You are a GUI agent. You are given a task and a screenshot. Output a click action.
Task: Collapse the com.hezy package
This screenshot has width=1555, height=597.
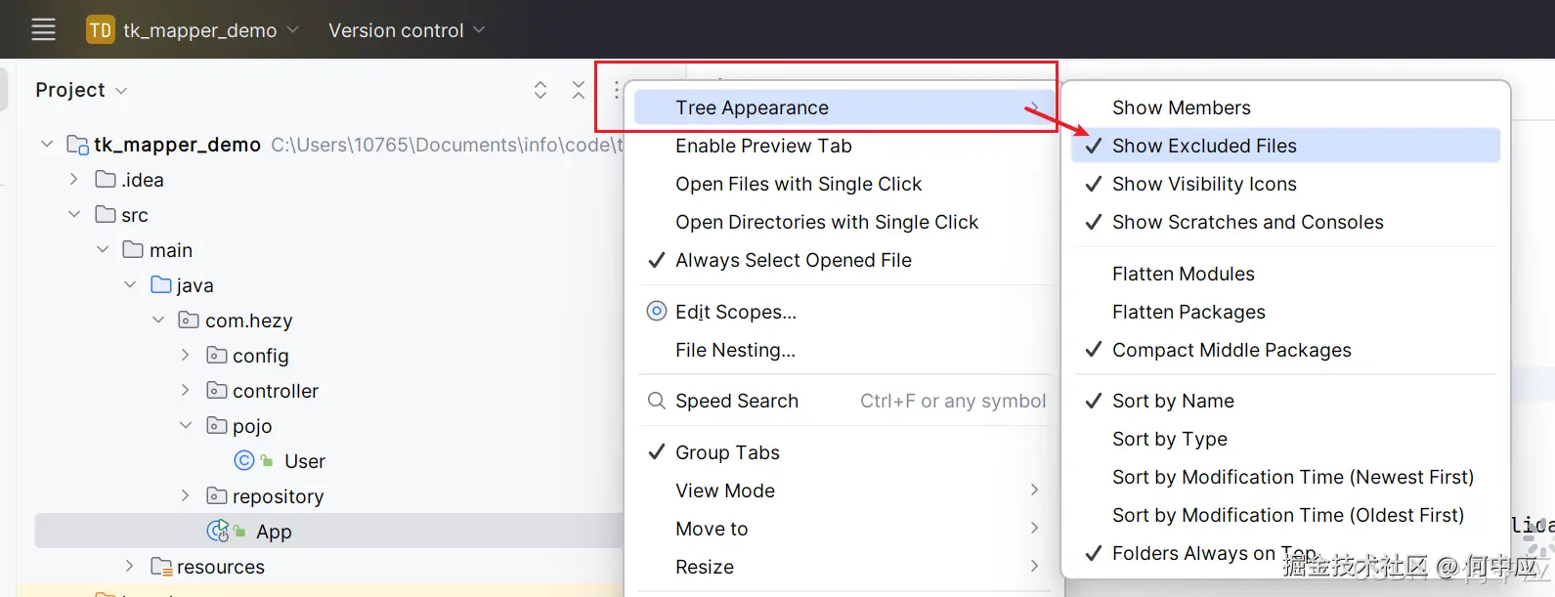pyautogui.click(x=158, y=320)
